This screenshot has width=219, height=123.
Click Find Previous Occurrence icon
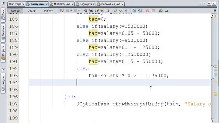click(x=91, y=11)
